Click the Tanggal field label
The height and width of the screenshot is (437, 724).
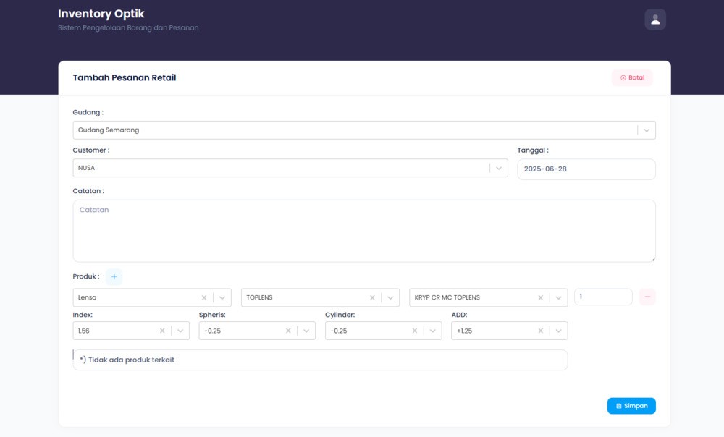click(x=533, y=150)
